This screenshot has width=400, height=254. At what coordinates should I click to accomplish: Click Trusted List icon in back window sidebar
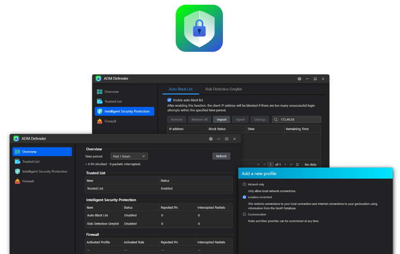point(100,101)
